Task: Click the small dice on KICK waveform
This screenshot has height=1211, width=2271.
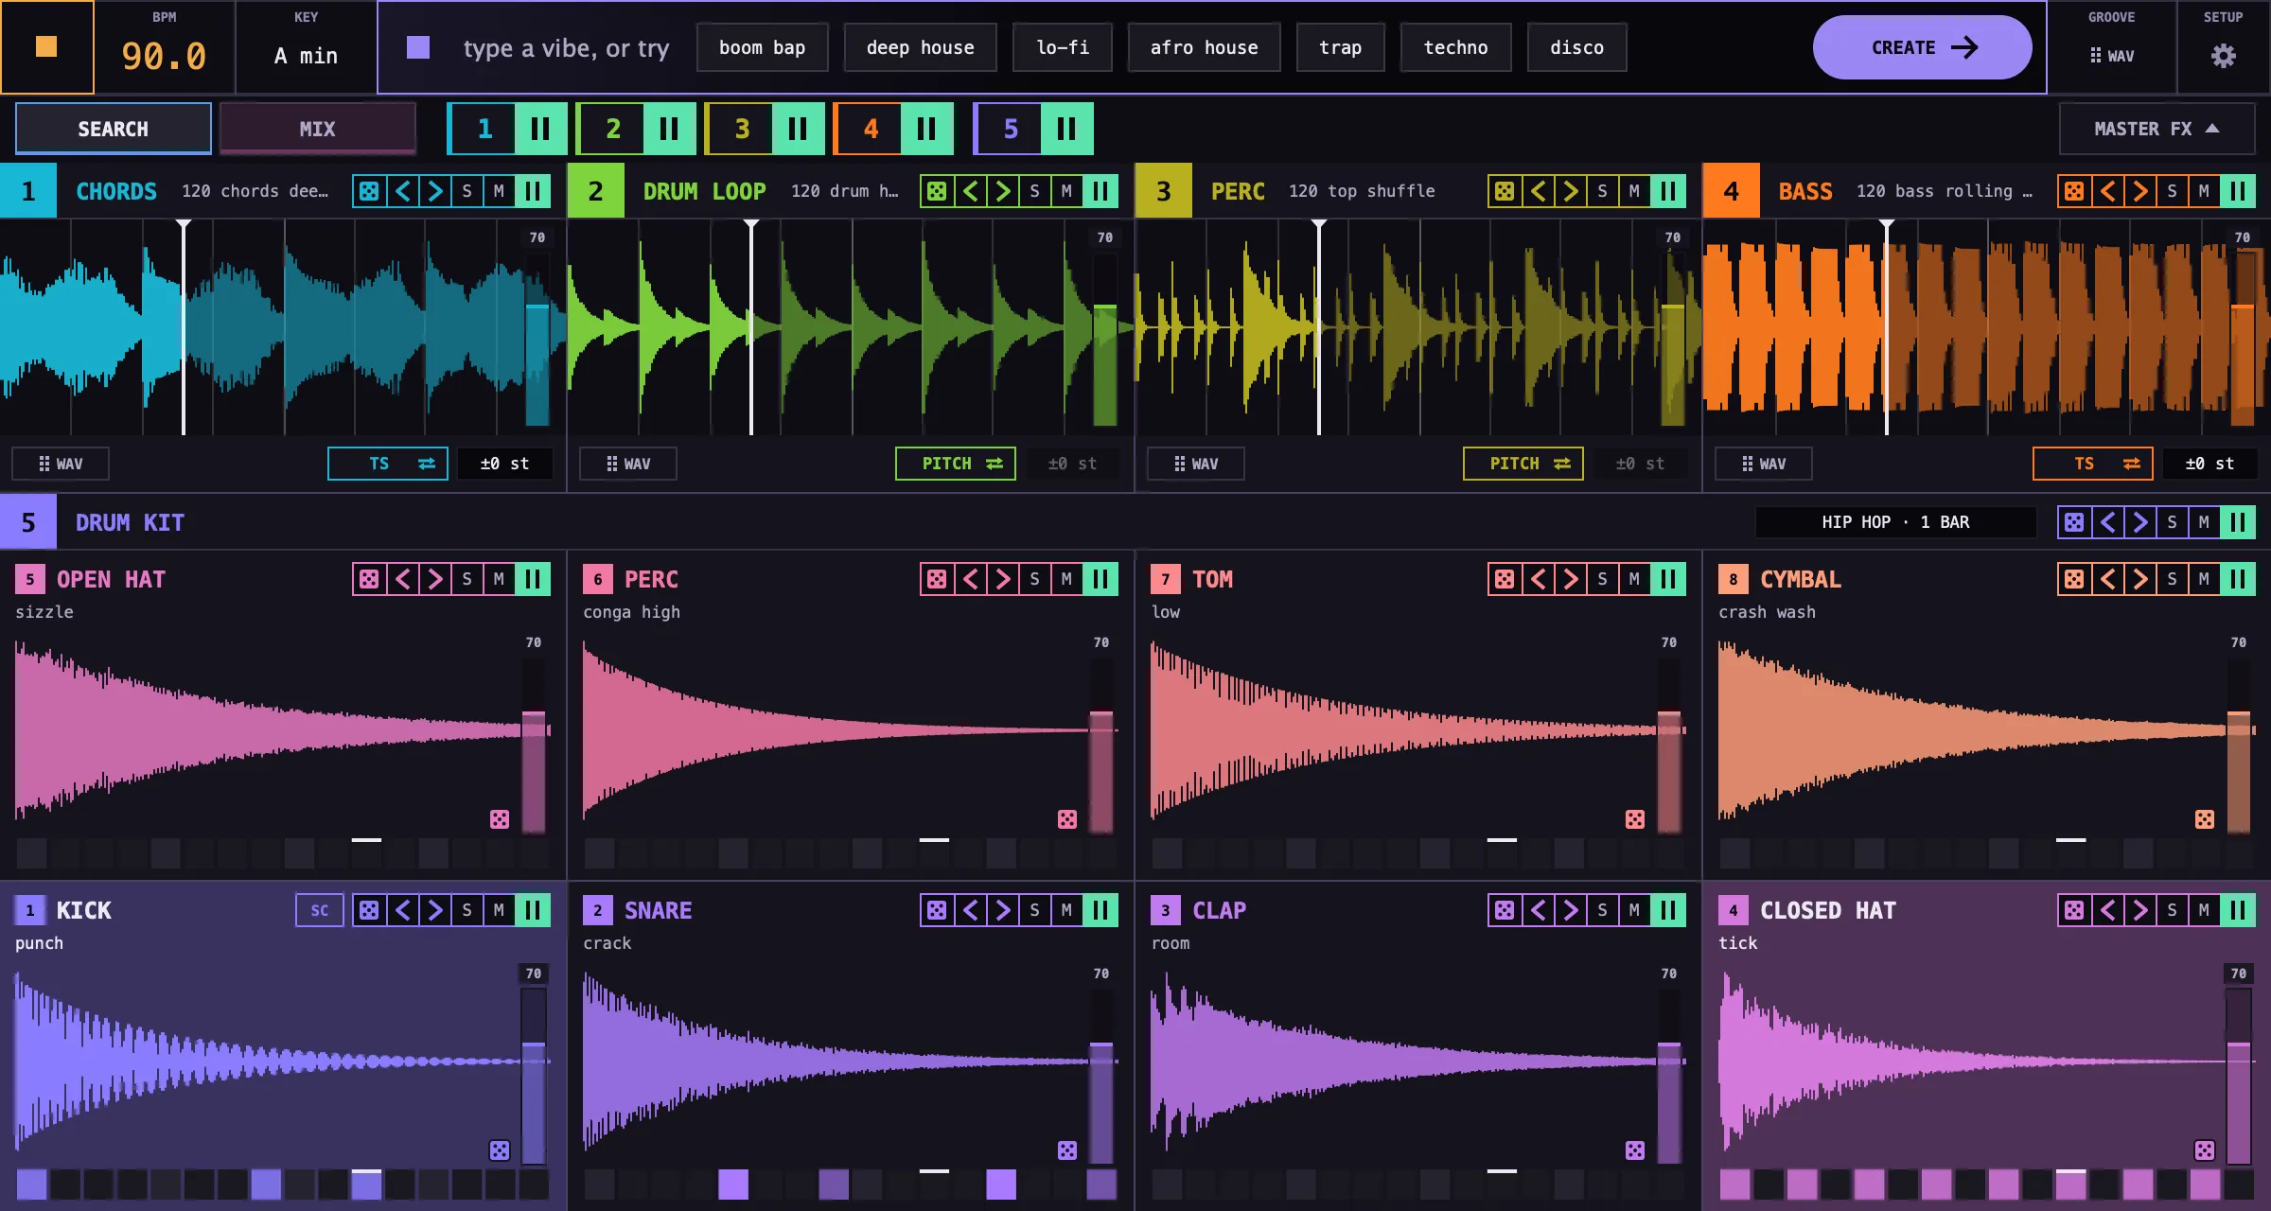Action: coord(500,1150)
